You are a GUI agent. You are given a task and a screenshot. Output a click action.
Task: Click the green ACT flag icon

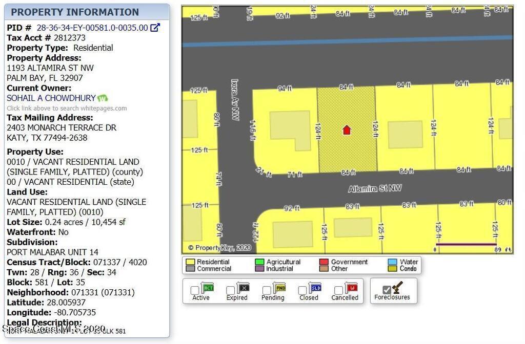pos(208,288)
